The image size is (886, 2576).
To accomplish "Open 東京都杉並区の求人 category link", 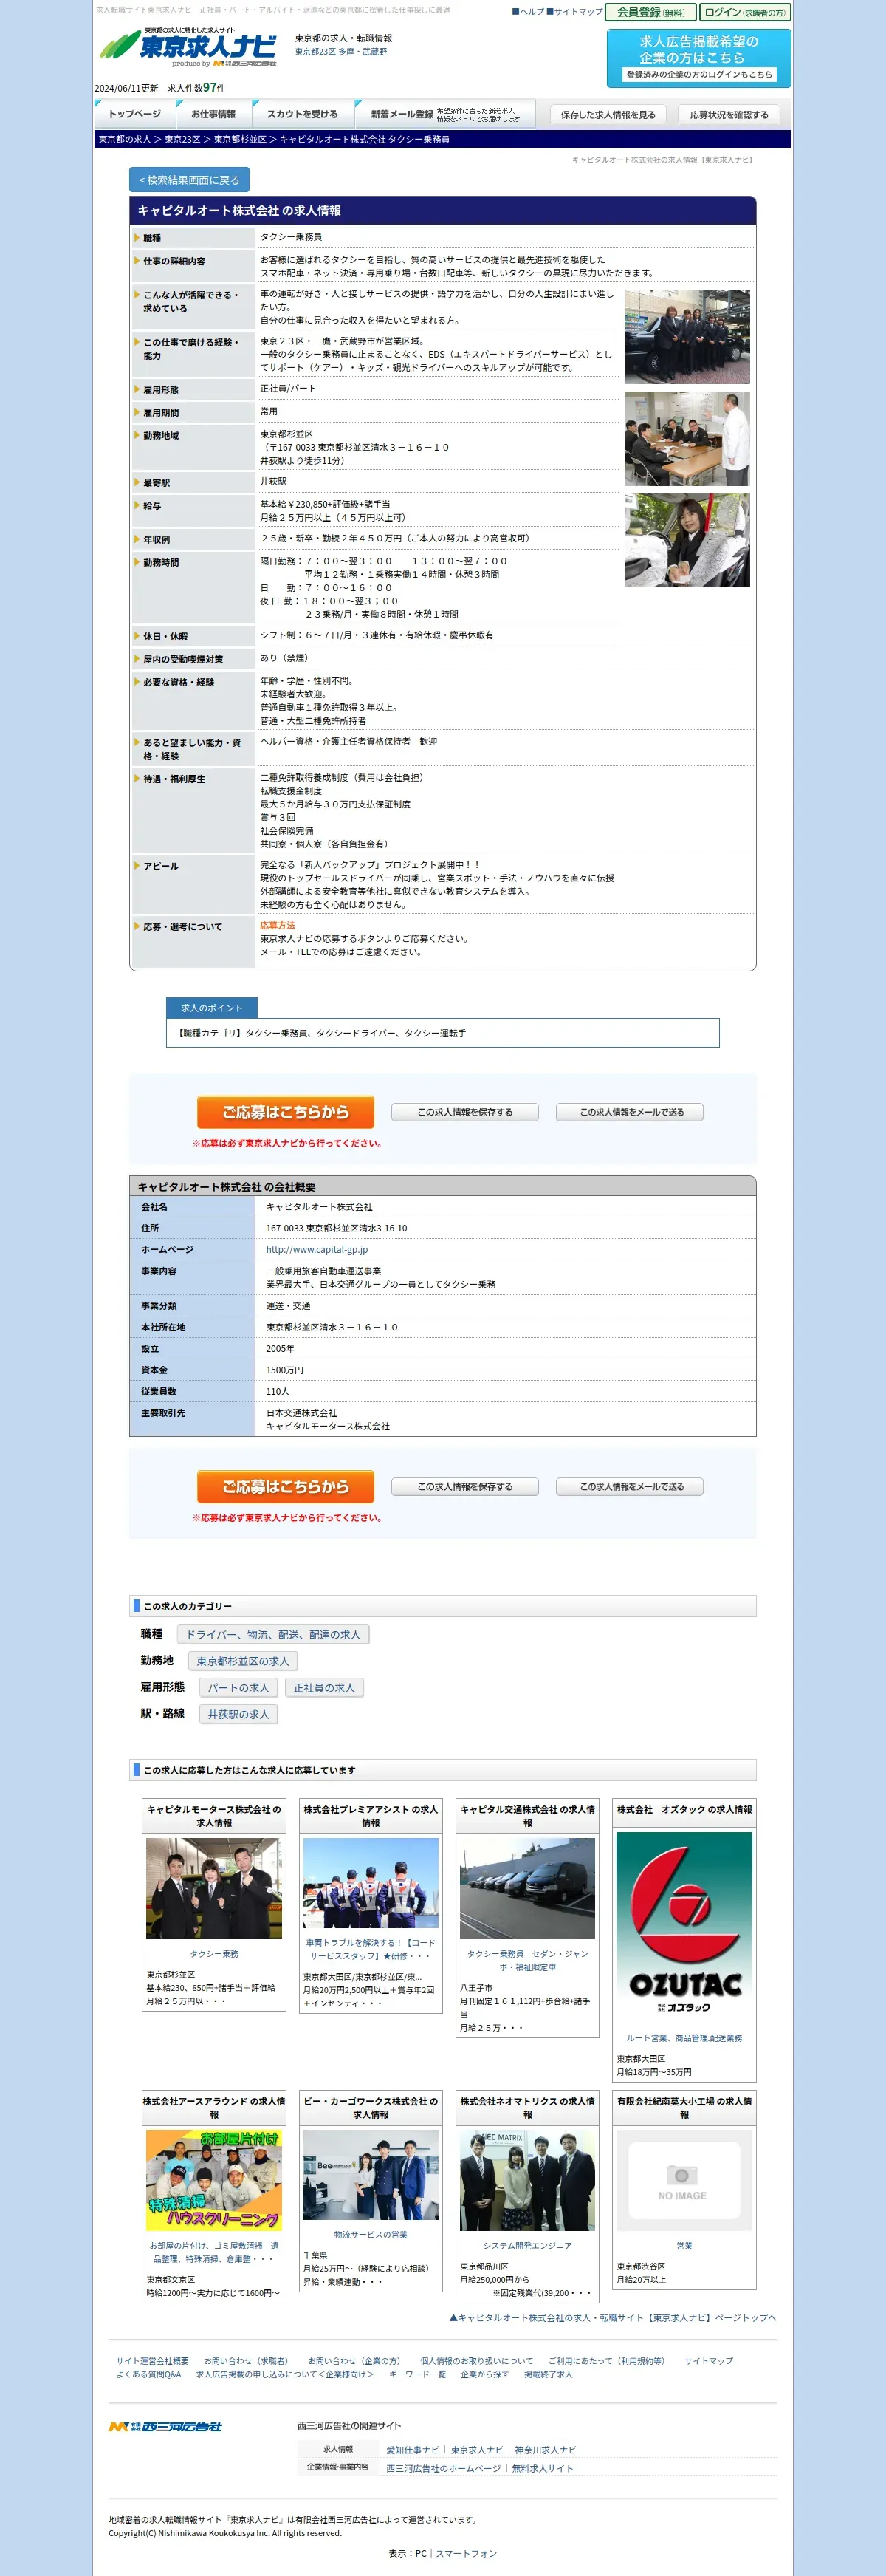I will click(x=242, y=1661).
